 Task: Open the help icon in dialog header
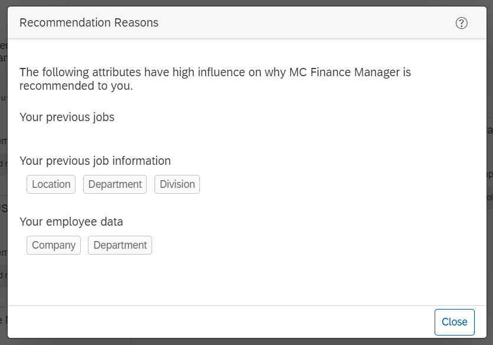[462, 23]
